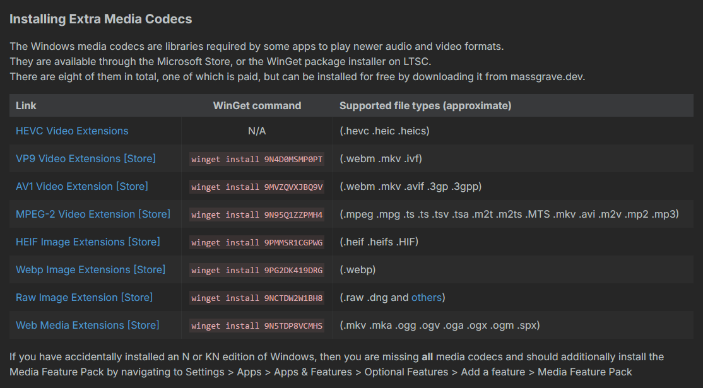This screenshot has width=703, height=388.
Task: Click the winget install 9NCTDW2W1BH8 command
Action: (x=257, y=298)
